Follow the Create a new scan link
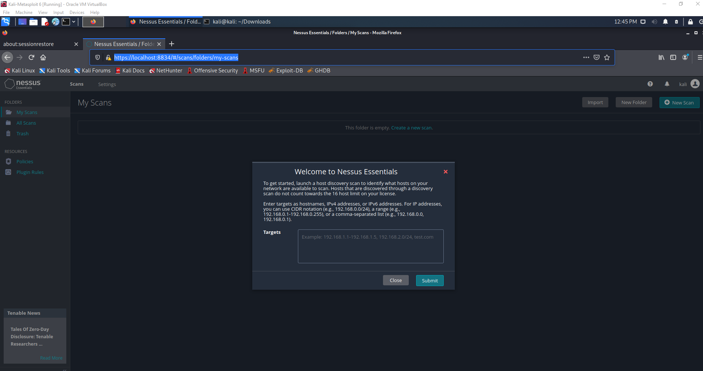Image resolution: width=703 pixels, height=371 pixels. 412,128
